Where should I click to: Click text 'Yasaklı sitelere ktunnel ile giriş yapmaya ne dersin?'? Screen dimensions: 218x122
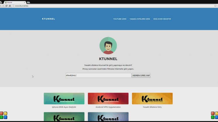(x=108, y=65)
